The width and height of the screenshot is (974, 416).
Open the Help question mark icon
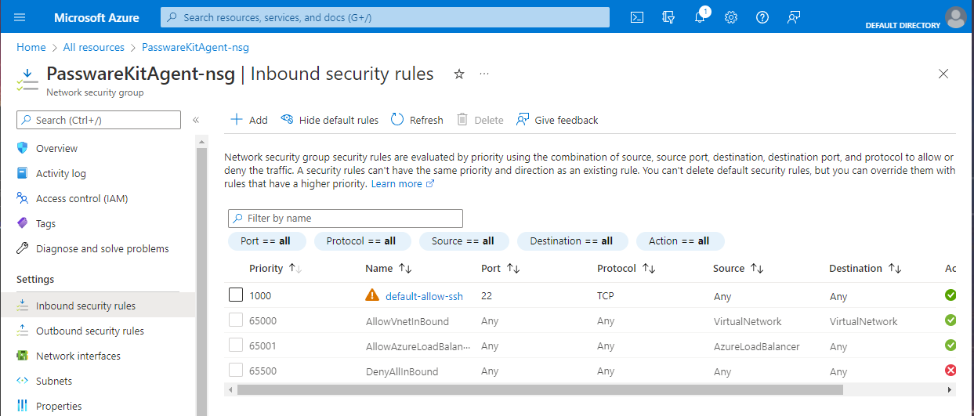pyautogui.click(x=762, y=17)
